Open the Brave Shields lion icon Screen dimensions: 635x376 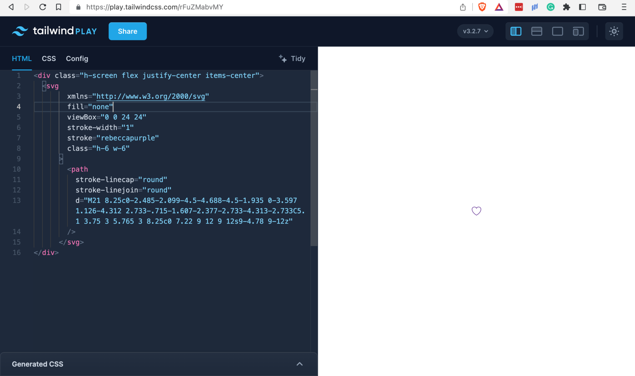tap(482, 7)
